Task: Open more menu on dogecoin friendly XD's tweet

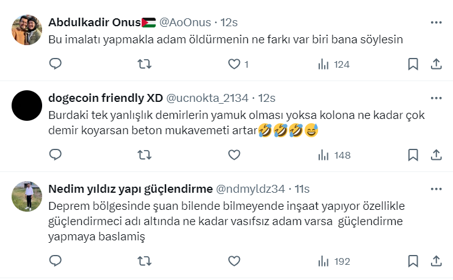Action: coord(436,98)
